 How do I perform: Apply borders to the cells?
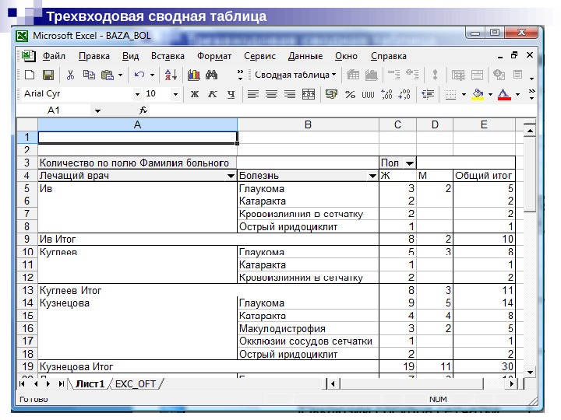(x=450, y=95)
